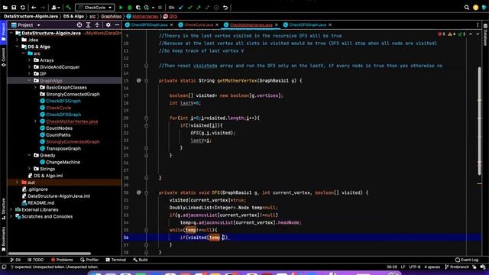Image resolution: width=489 pixels, height=275 pixels.
Task: Expand all in the Project panel
Action: click(x=89, y=25)
